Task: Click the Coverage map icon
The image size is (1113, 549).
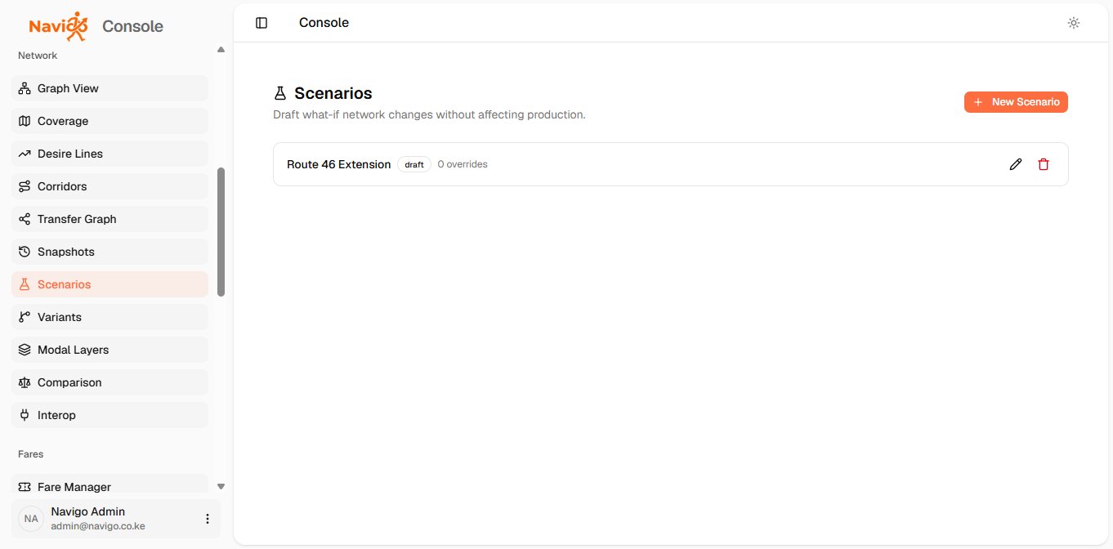Action: [x=25, y=121]
